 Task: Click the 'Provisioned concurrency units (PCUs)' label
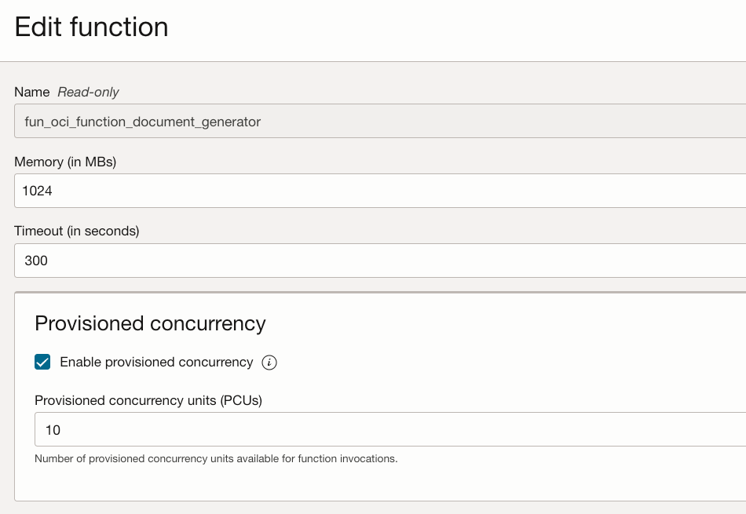[148, 400]
